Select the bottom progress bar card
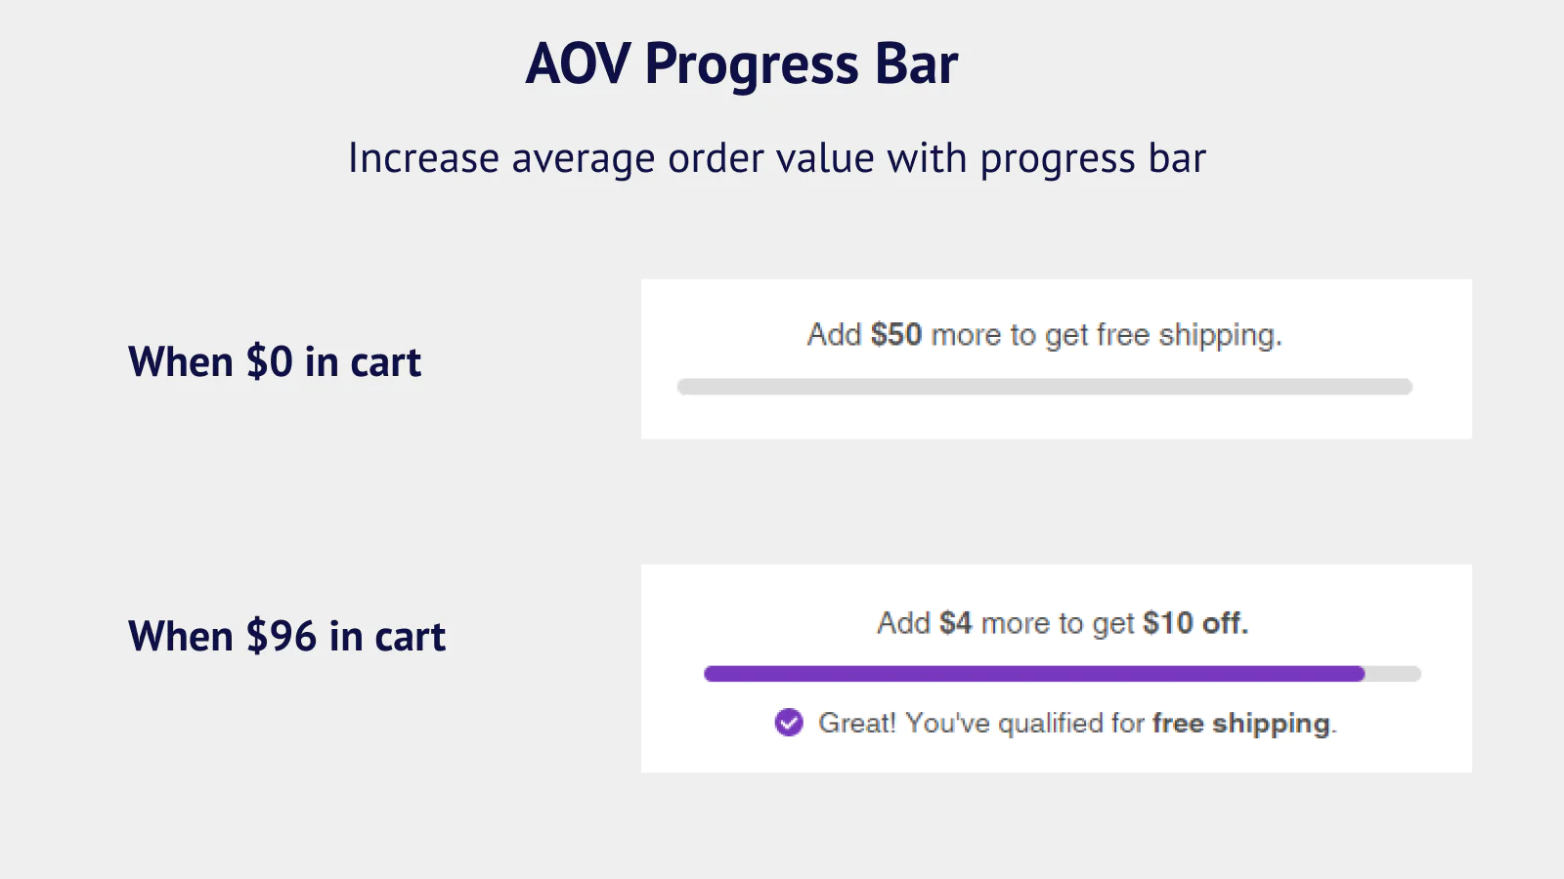The width and height of the screenshot is (1564, 879). (1056, 669)
